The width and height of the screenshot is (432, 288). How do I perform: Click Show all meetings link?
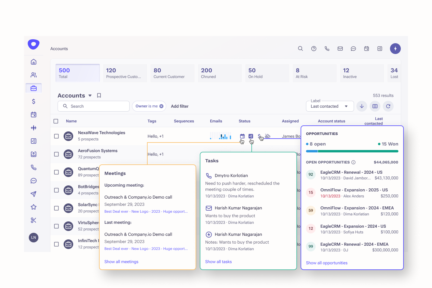pos(121,262)
